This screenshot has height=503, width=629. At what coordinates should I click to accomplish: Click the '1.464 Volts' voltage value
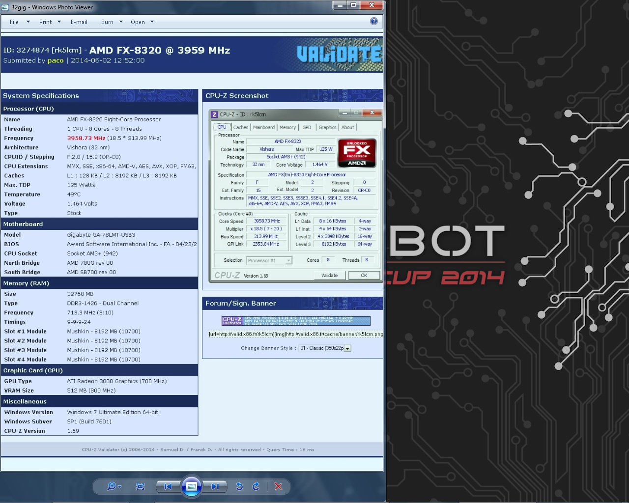click(82, 204)
